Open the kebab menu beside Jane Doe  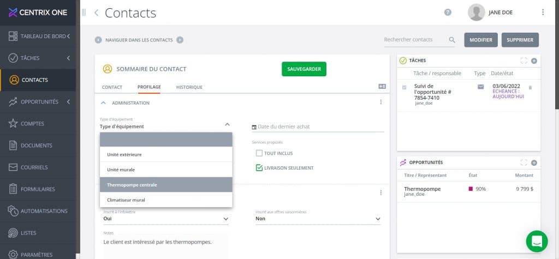point(543,13)
